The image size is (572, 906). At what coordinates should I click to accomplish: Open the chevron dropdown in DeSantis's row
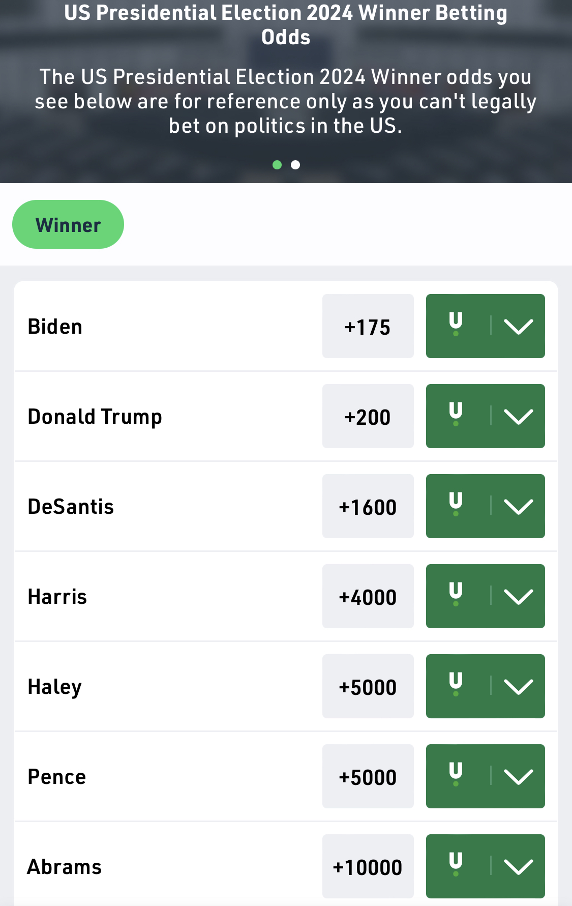(x=518, y=507)
